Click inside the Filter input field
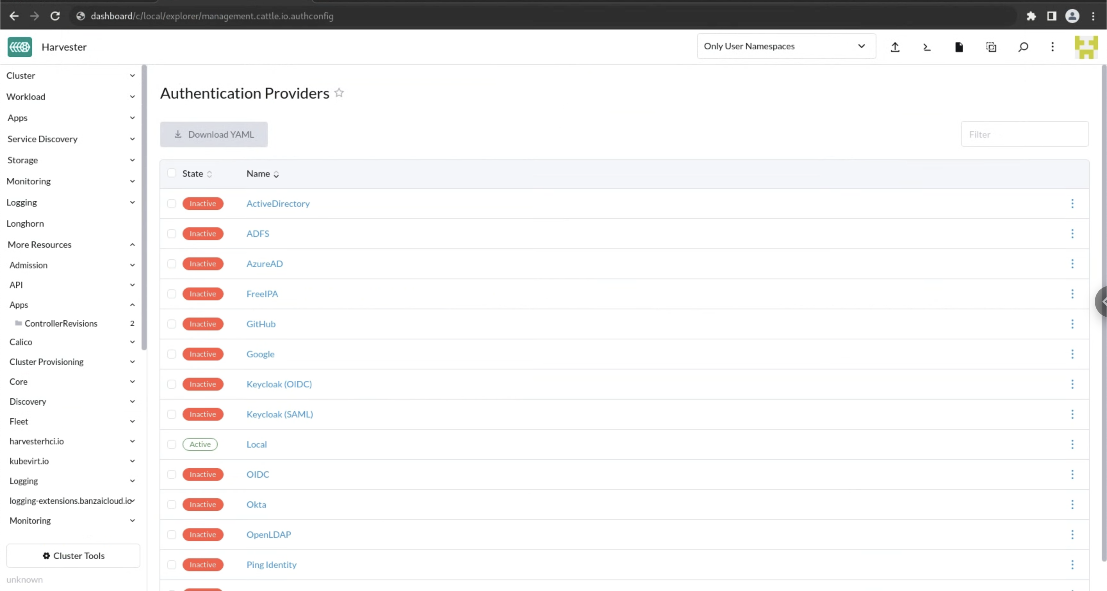1107x591 pixels. [1024, 134]
